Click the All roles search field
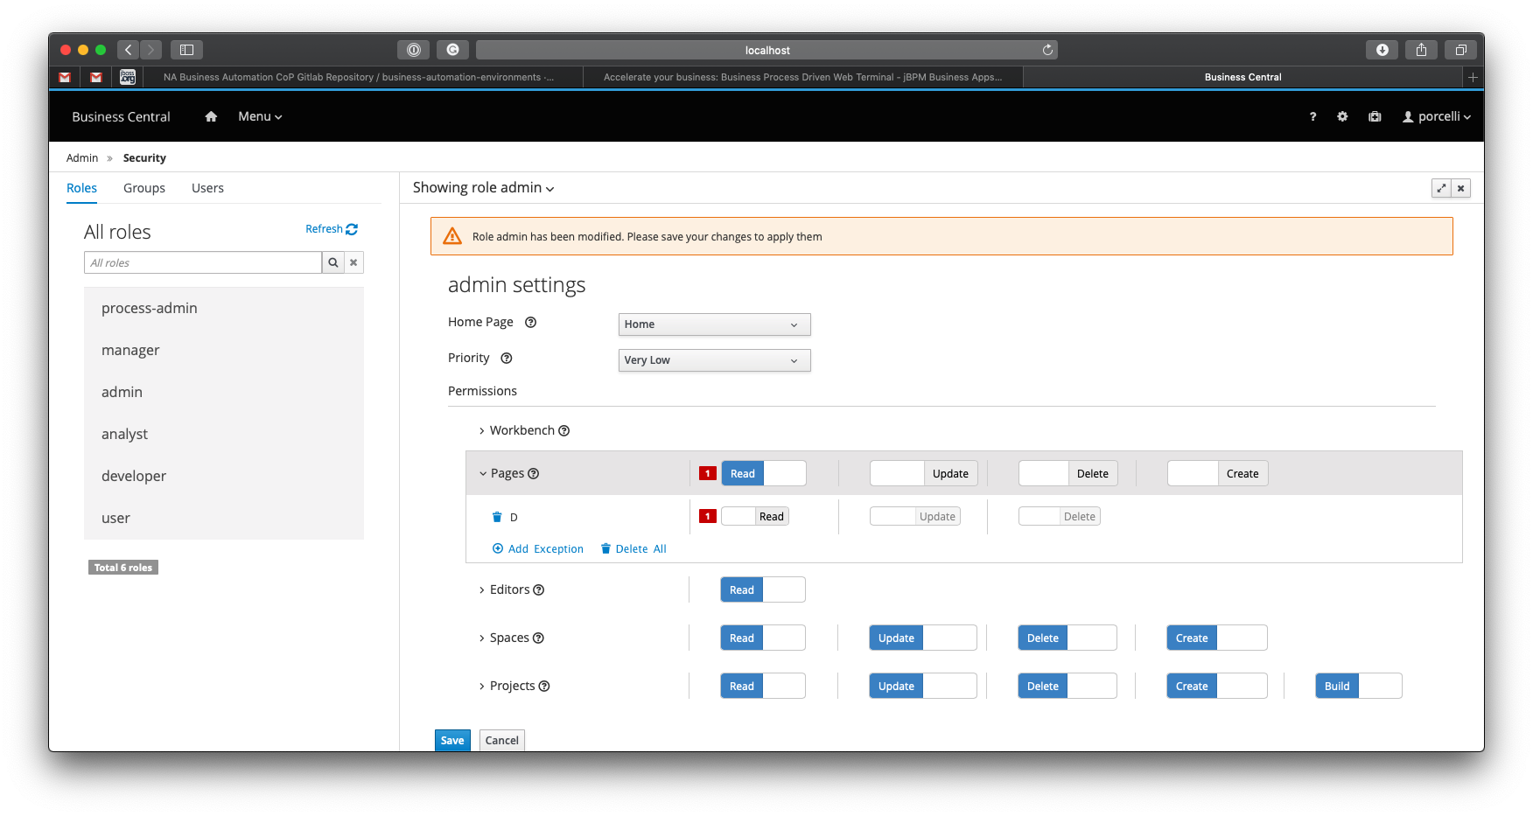Viewport: 1533px width, 816px height. [203, 262]
